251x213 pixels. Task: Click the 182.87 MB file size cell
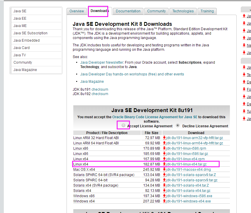pyautogui.click(x=152, y=164)
